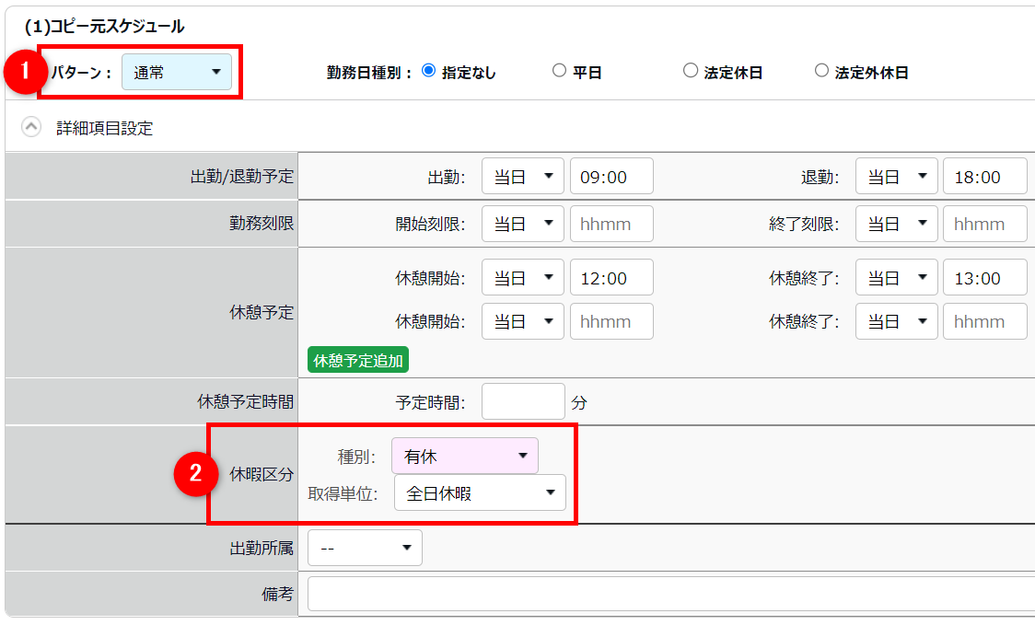The width and height of the screenshot is (1035, 625).
Task: Select the 指定なし radio button
Action: [x=428, y=71]
